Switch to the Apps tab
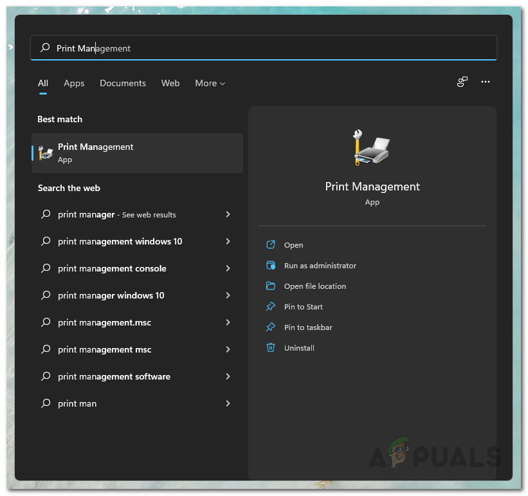This screenshot has height=496, width=528. click(x=74, y=83)
